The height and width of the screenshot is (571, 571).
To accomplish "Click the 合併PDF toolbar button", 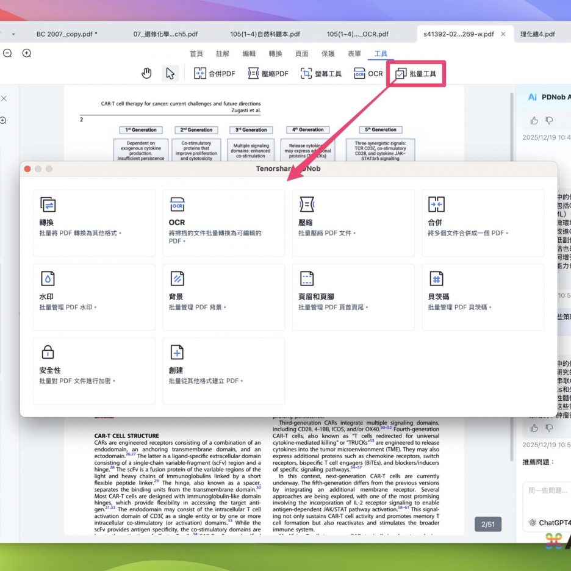I will coord(214,74).
